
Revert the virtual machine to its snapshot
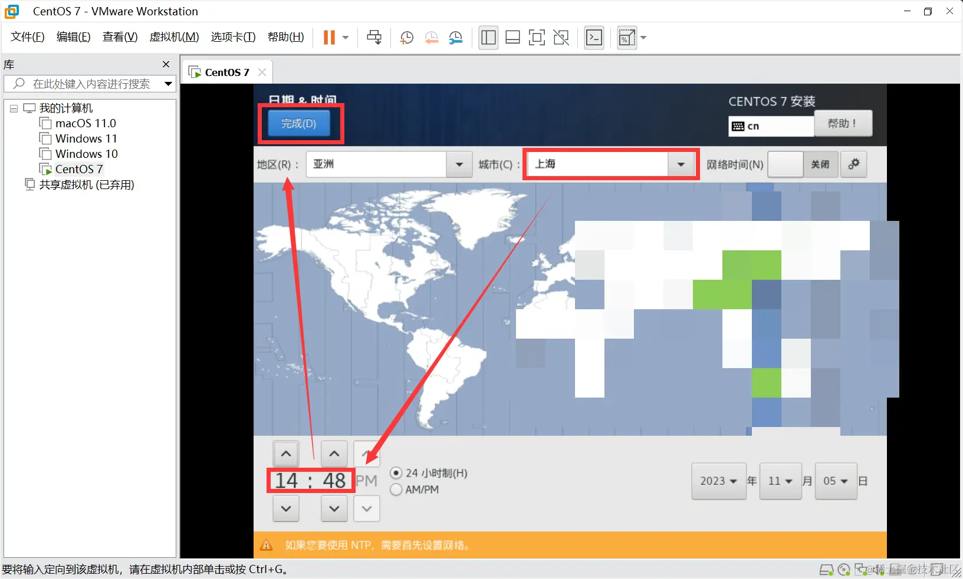431,38
